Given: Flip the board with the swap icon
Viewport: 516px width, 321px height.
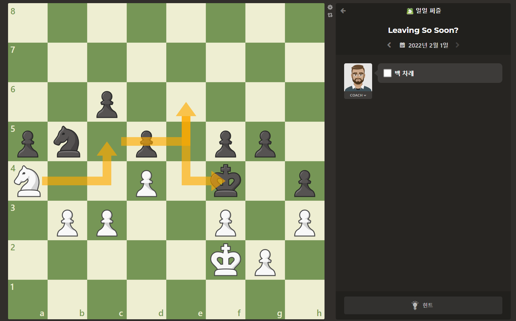Looking at the screenshot, I should (330, 15).
